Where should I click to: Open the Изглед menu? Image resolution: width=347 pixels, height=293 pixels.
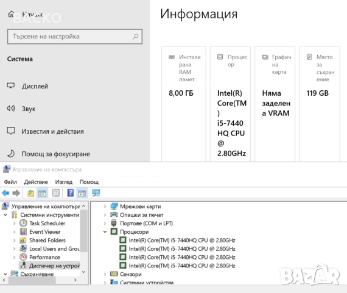(64, 182)
